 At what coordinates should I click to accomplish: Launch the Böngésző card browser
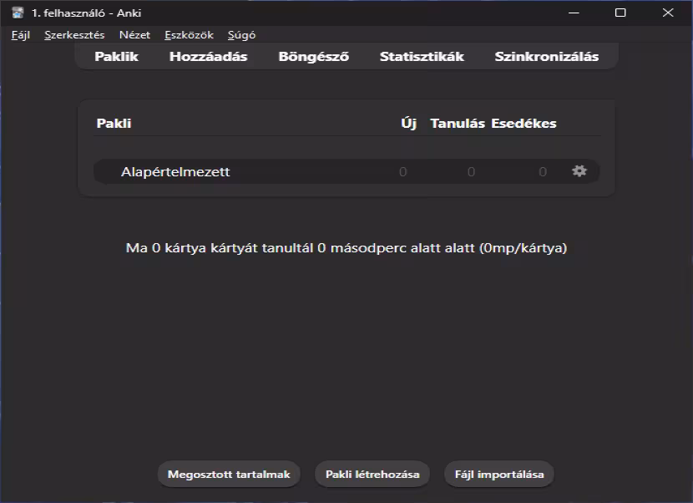(314, 57)
